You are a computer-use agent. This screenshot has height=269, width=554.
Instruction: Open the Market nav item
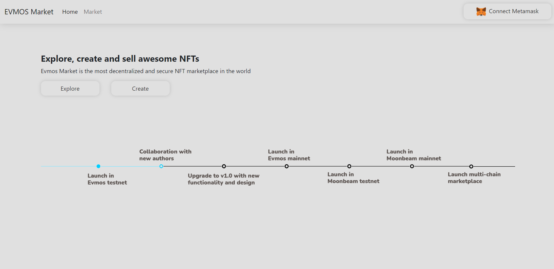tap(93, 12)
